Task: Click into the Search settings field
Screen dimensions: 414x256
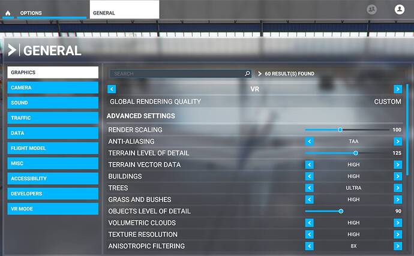Action: (x=177, y=74)
